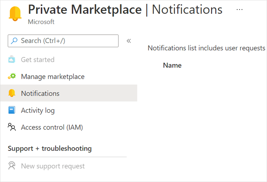Collapse the sidebar with double-chevron button
The width and height of the screenshot is (267, 182).
tap(129, 41)
